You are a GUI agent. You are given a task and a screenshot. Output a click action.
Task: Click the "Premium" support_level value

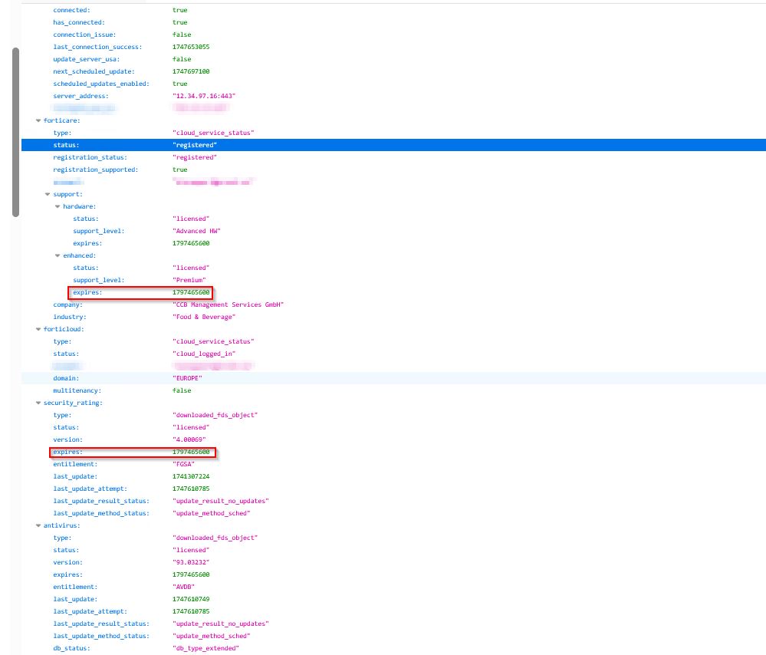pyautogui.click(x=189, y=280)
